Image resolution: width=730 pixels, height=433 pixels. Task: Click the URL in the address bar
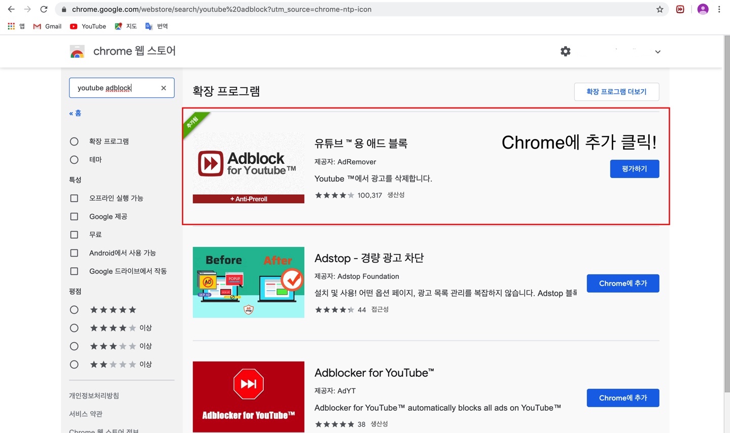click(222, 9)
